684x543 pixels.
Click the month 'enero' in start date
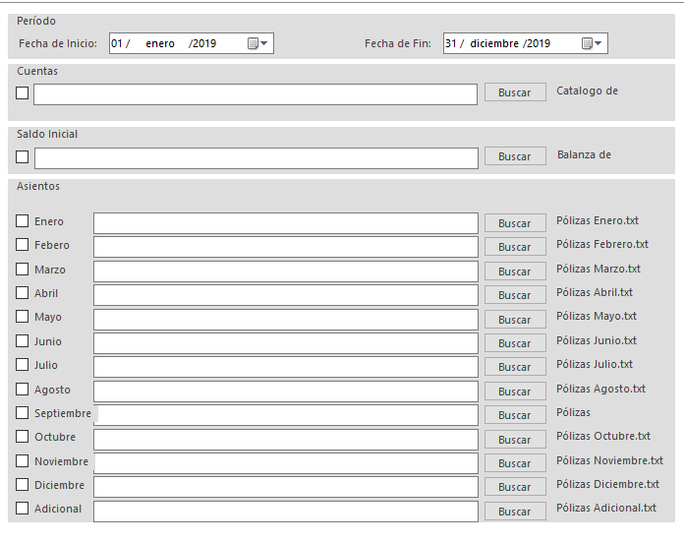[159, 43]
